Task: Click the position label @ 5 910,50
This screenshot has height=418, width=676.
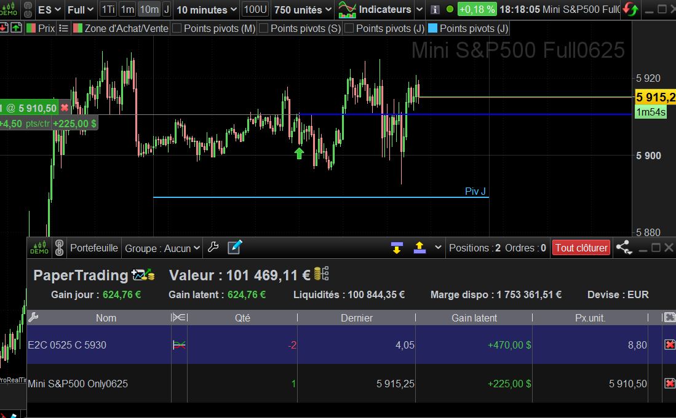Action: tap(28, 108)
